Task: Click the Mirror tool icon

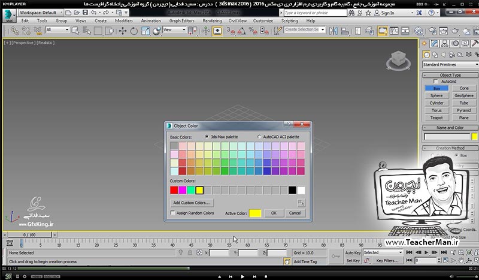Action: click(x=334, y=31)
